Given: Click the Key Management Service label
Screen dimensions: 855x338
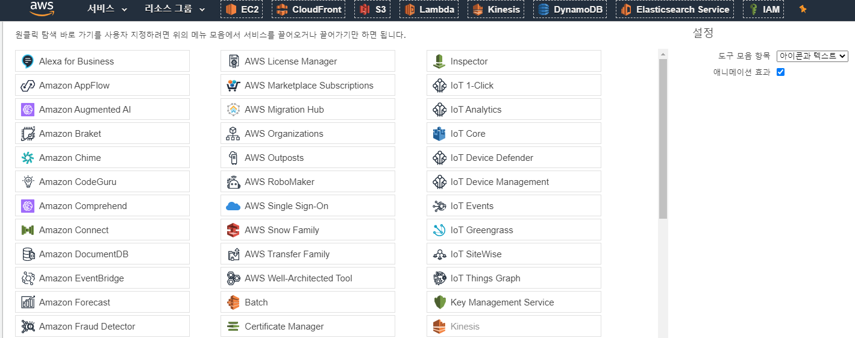Looking at the screenshot, I should (x=502, y=302).
